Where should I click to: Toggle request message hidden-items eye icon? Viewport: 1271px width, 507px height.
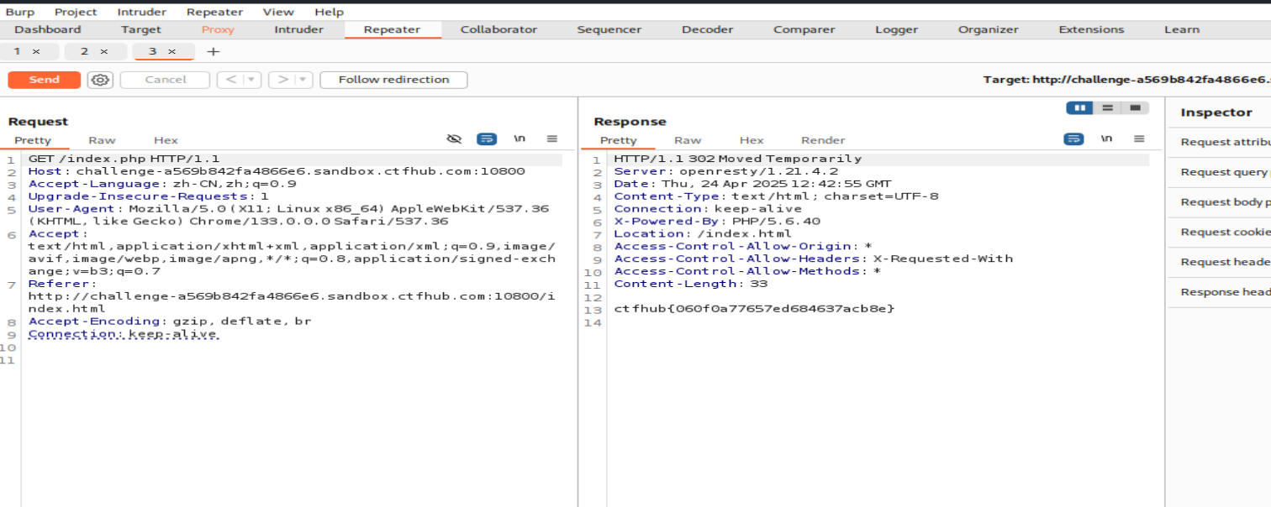455,139
